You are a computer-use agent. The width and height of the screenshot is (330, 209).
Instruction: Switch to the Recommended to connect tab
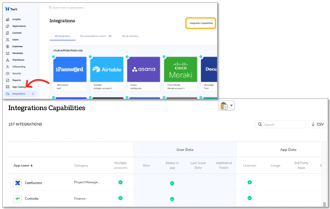tap(96, 36)
